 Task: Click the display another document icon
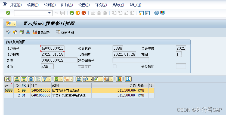pos(15,32)
